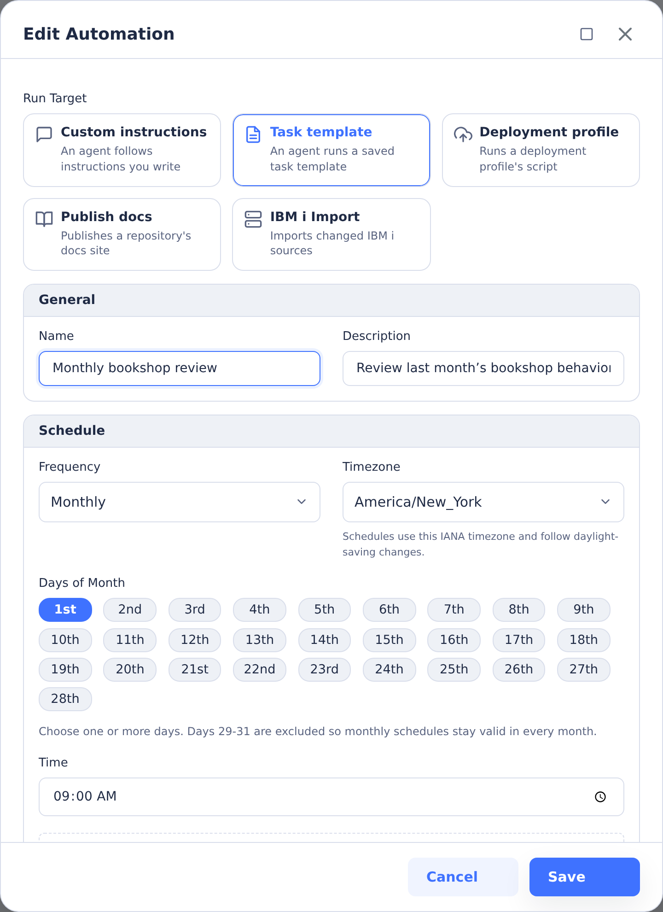Deselect the 1st day of month
663x912 pixels.
pyautogui.click(x=65, y=610)
